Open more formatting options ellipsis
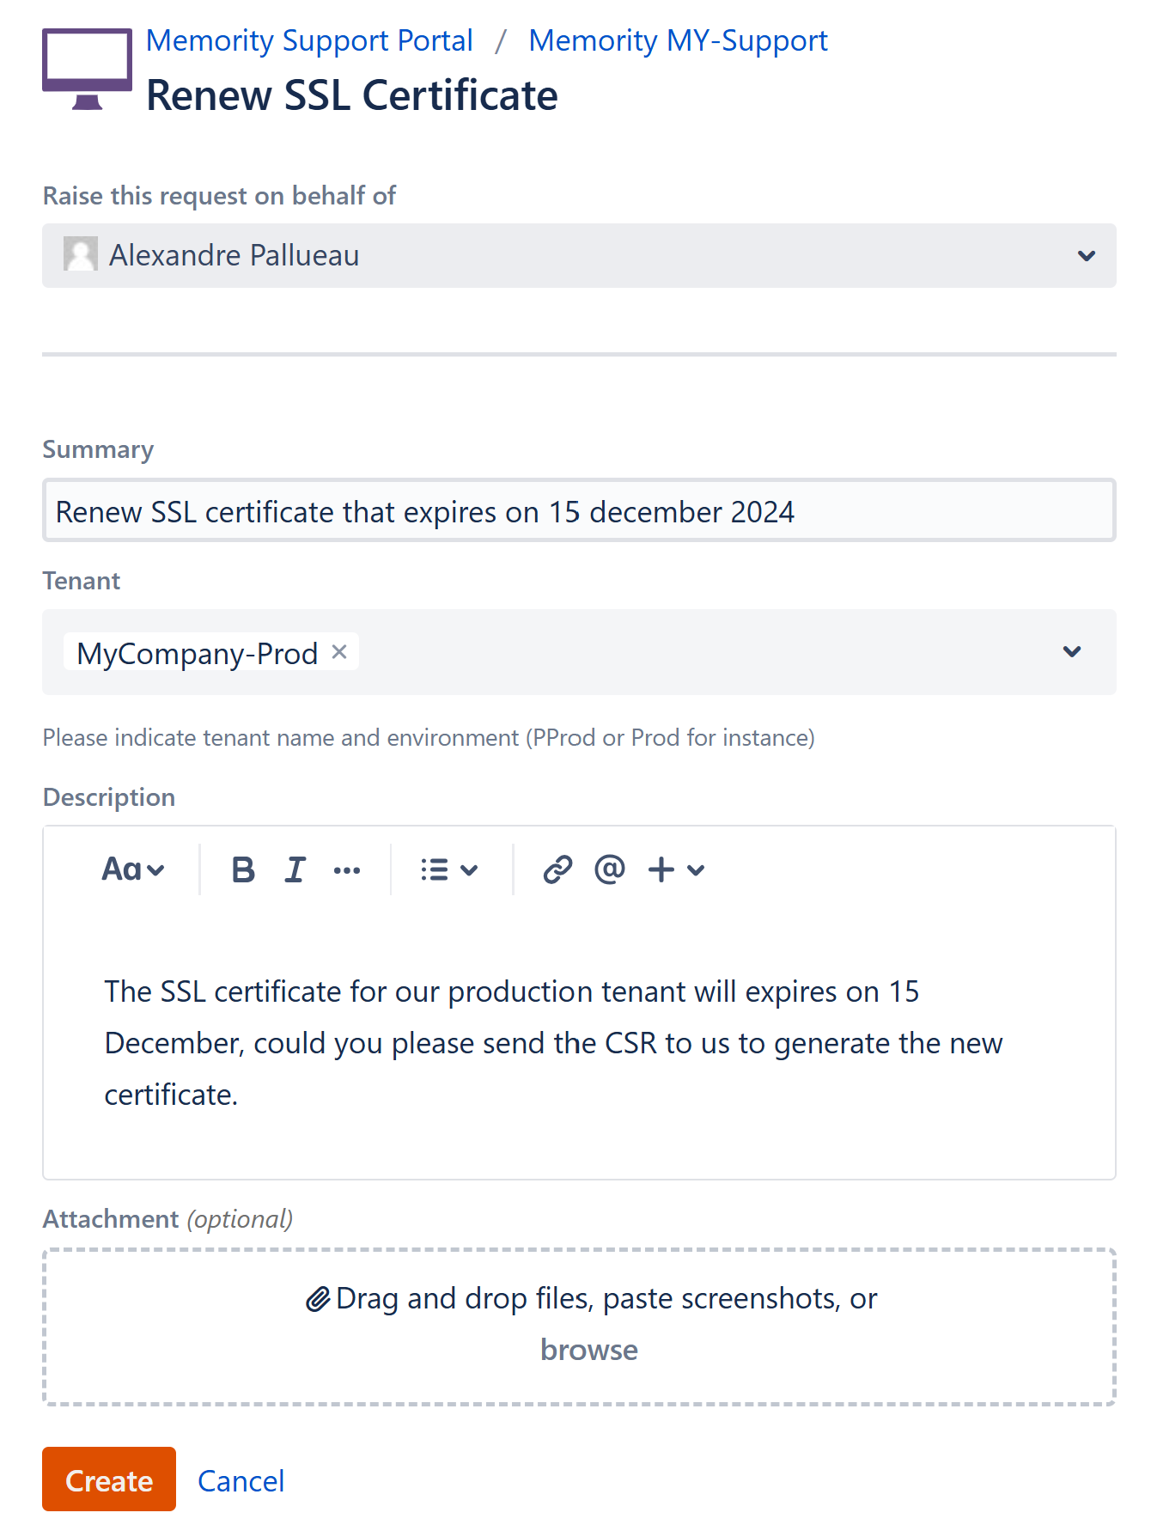1151x1531 pixels. pos(347,870)
